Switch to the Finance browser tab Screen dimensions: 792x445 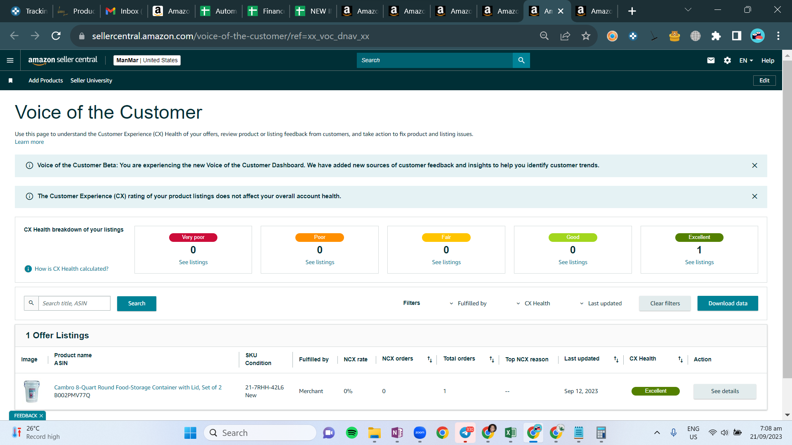pos(266,11)
